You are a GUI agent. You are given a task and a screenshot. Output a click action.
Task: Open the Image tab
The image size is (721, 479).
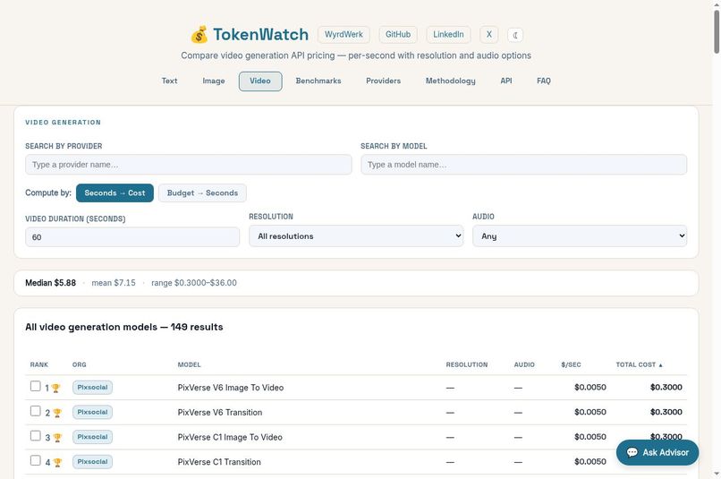(x=214, y=81)
